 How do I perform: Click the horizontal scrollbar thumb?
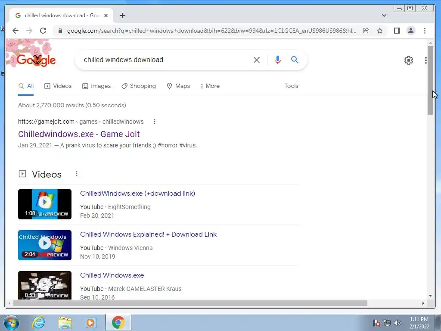click(x=190, y=303)
